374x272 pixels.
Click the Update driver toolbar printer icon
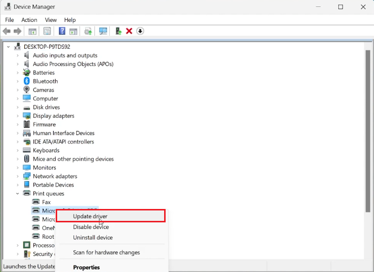pos(89,31)
